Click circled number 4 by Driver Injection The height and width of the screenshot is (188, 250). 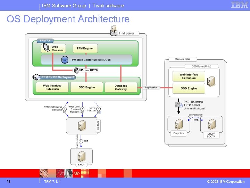(99, 109)
